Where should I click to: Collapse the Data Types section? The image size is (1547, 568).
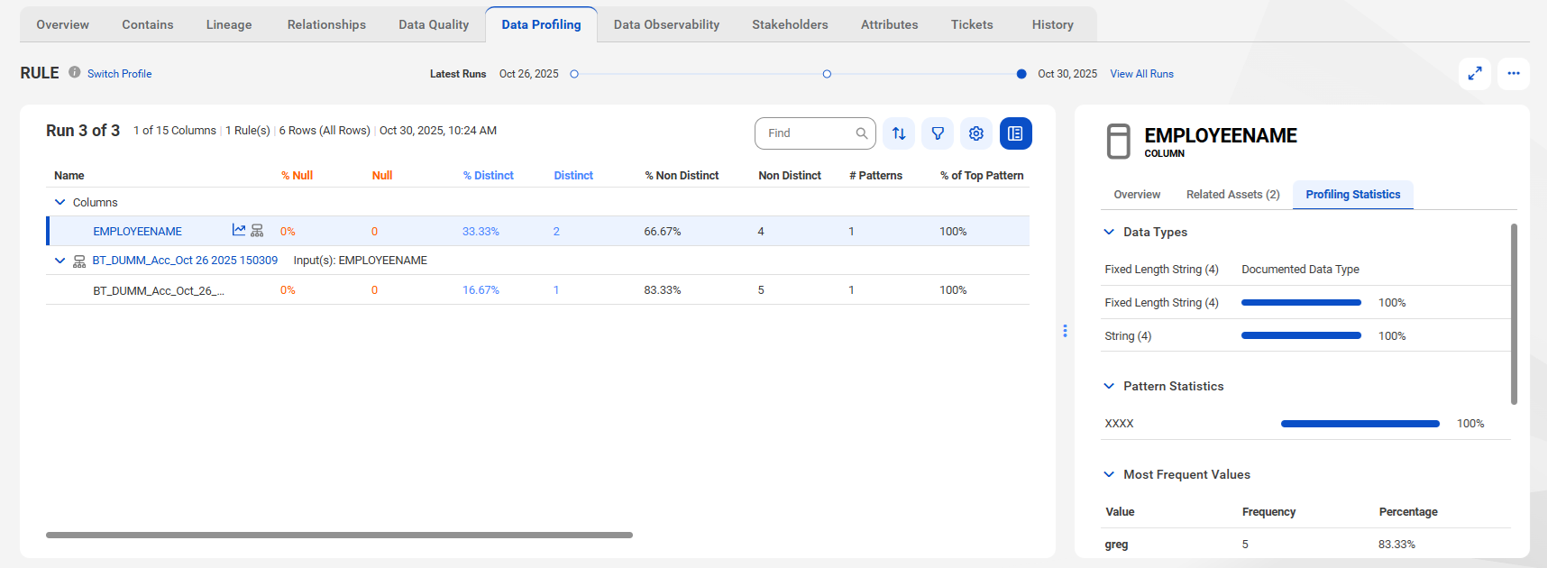[x=1109, y=232]
